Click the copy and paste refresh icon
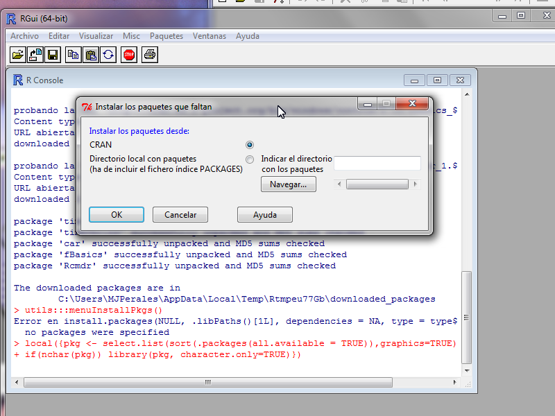Screen dimensions: 555x416 (108, 55)
